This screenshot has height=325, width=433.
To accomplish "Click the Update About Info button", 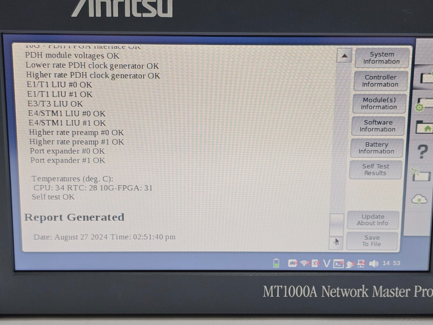I will [x=373, y=220].
